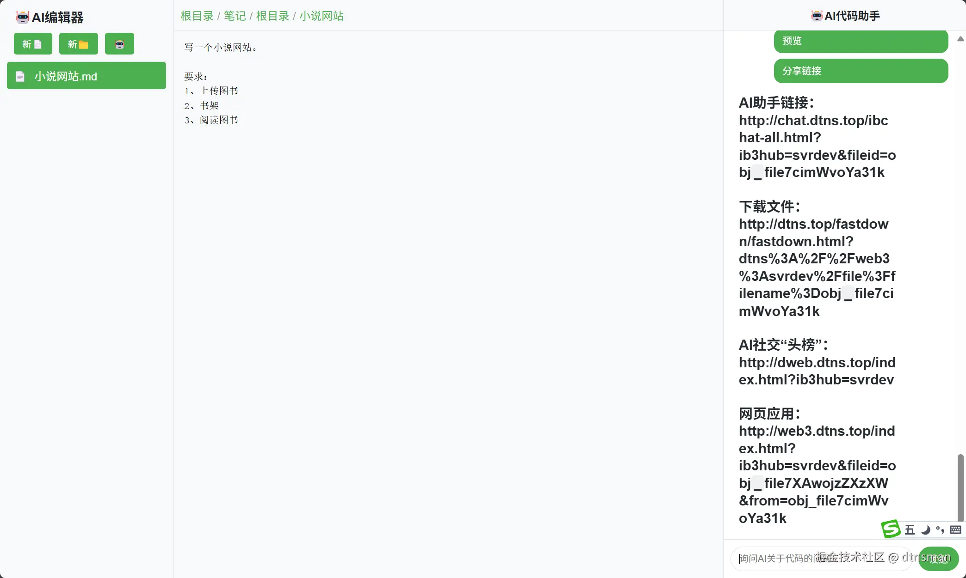Image resolution: width=966 pixels, height=578 pixels.
Task: Click the new file button
Action: pos(33,44)
